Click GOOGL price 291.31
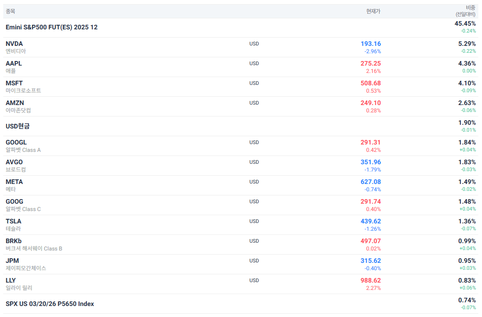Image resolution: width=482 pixels, height=317 pixels. point(371,142)
